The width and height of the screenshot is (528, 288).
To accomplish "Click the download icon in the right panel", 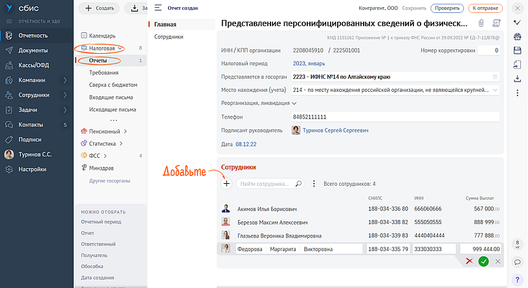I will [517, 78].
